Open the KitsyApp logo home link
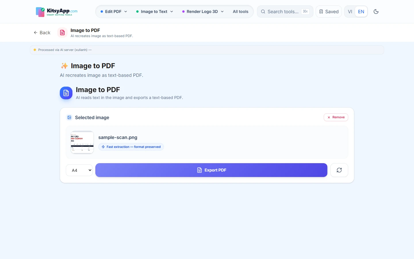 coord(57,12)
